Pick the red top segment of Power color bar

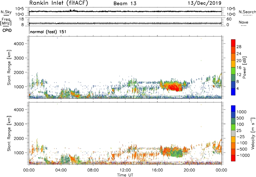[x=233, y=43]
